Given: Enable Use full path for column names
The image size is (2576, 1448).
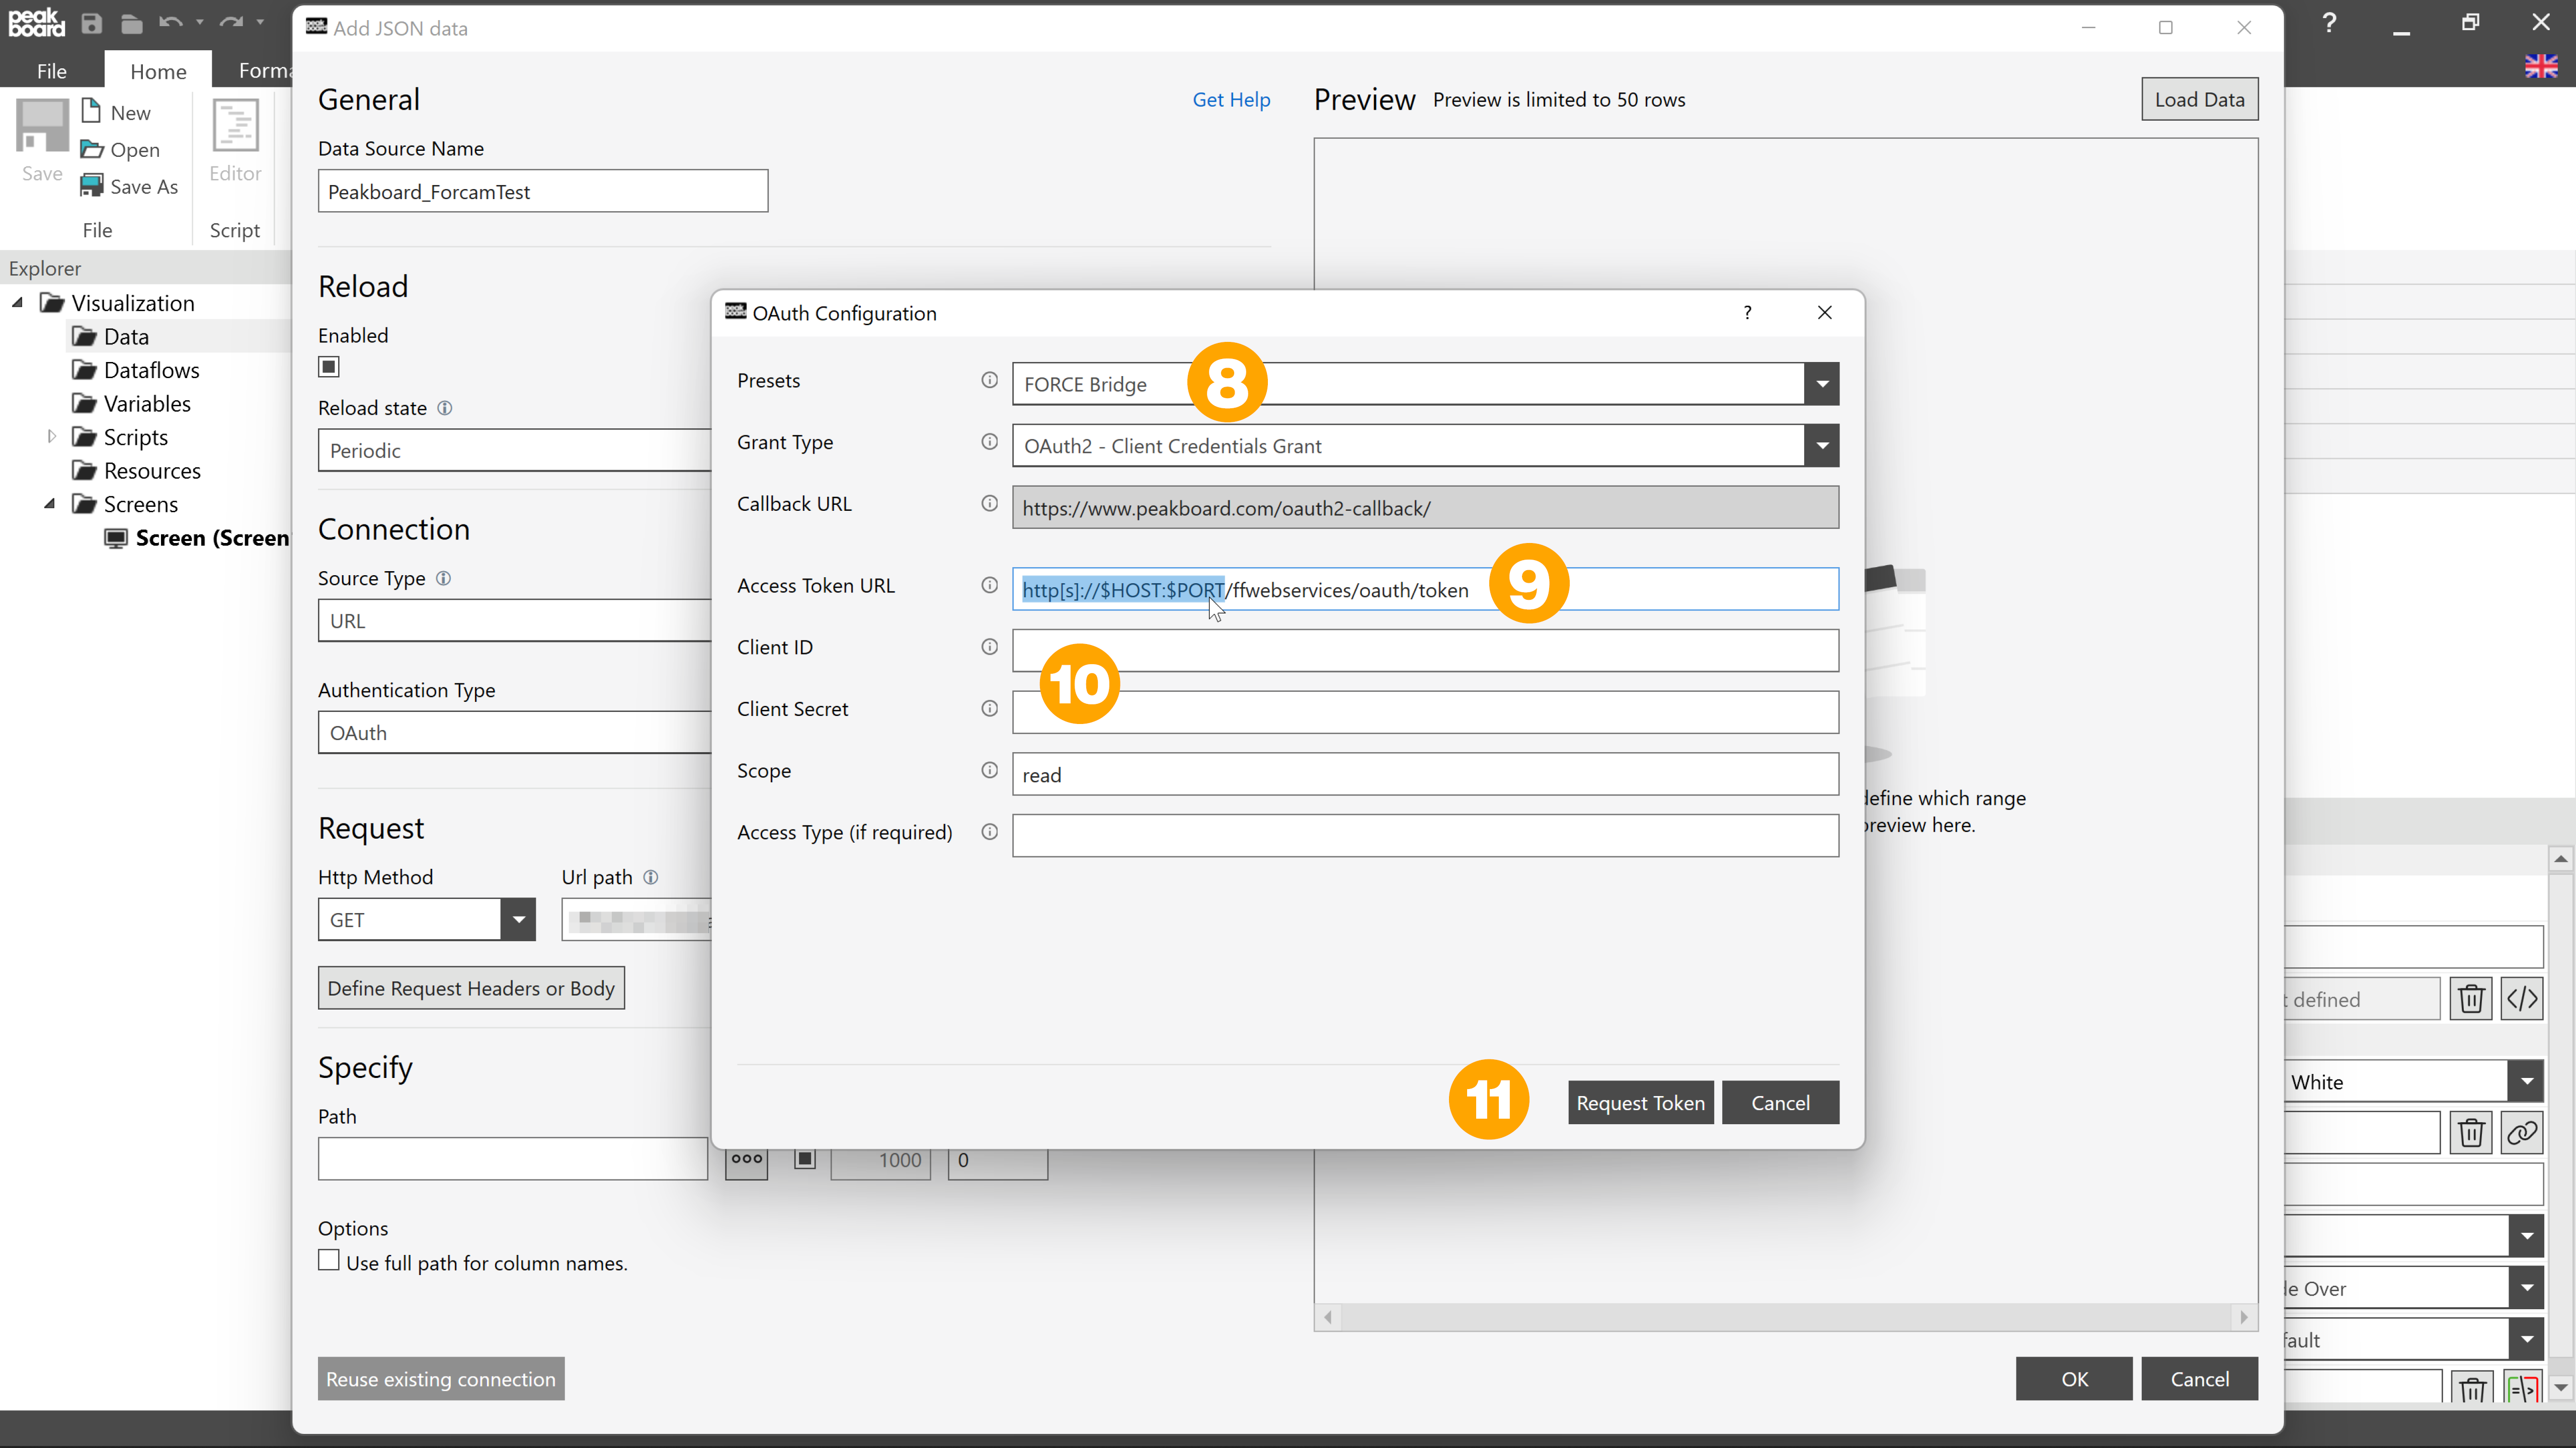Looking at the screenshot, I should [329, 1260].
